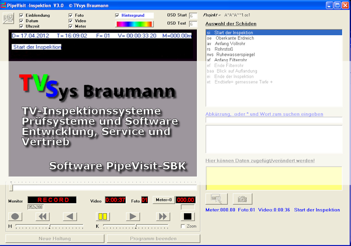The image size is (351, 246).
Task: Click the yellow data editing text area
Action: (274, 179)
